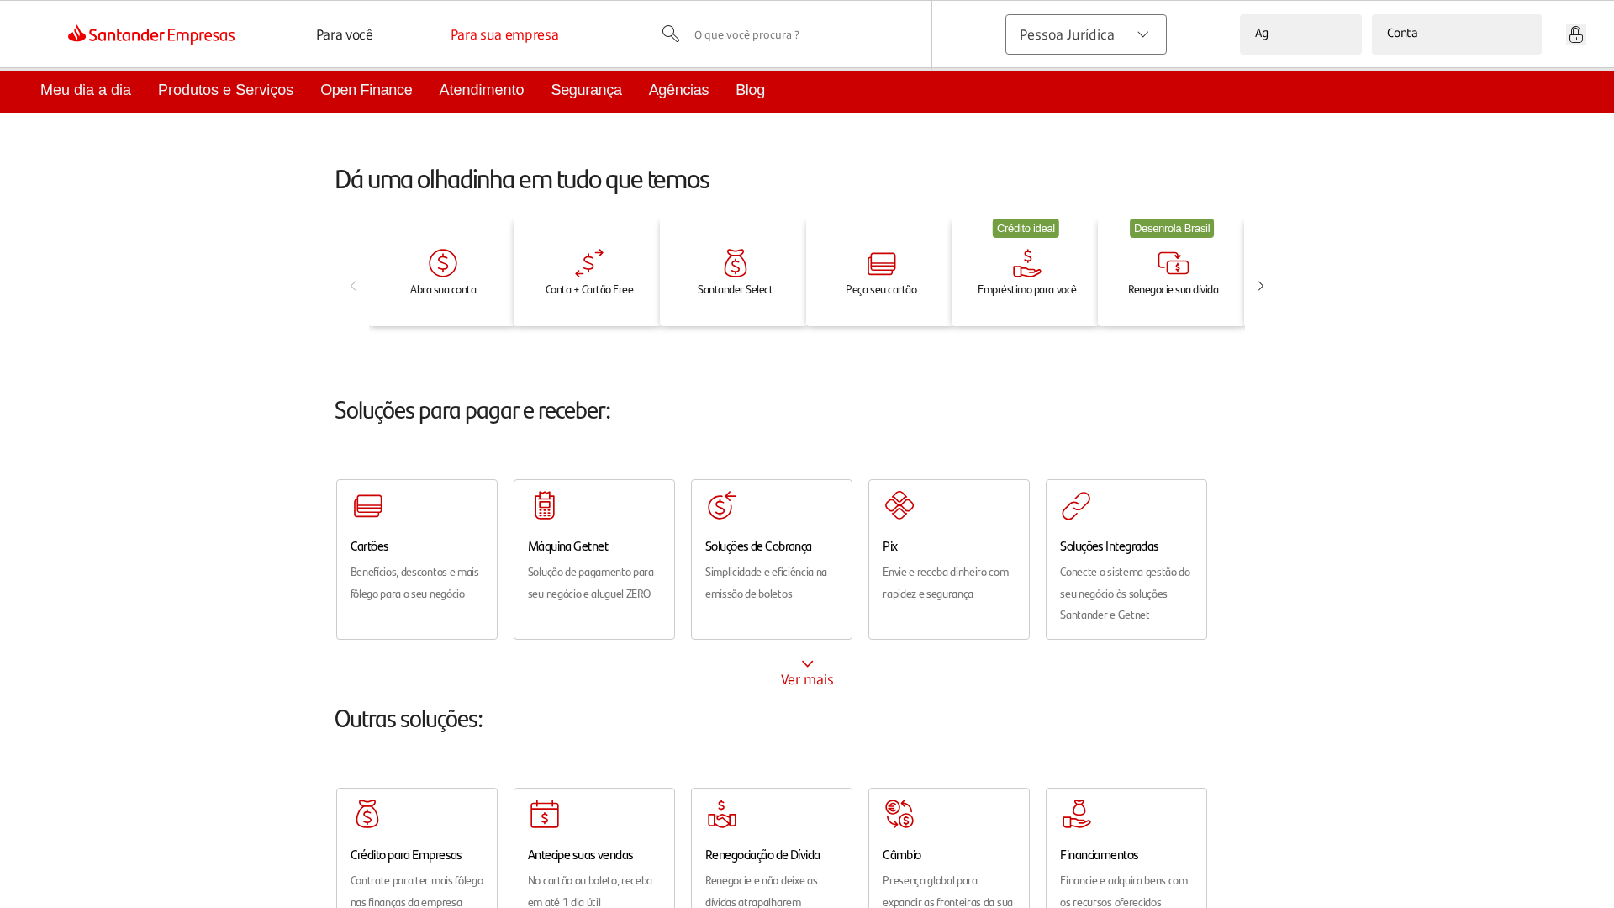
Task: Open the Abra sua conta label
Action: (x=443, y=290)
